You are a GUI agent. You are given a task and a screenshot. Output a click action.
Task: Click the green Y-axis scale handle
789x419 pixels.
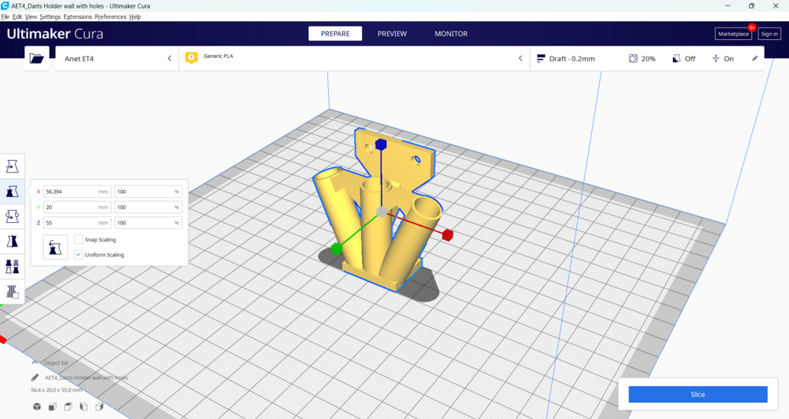[336, 249]
